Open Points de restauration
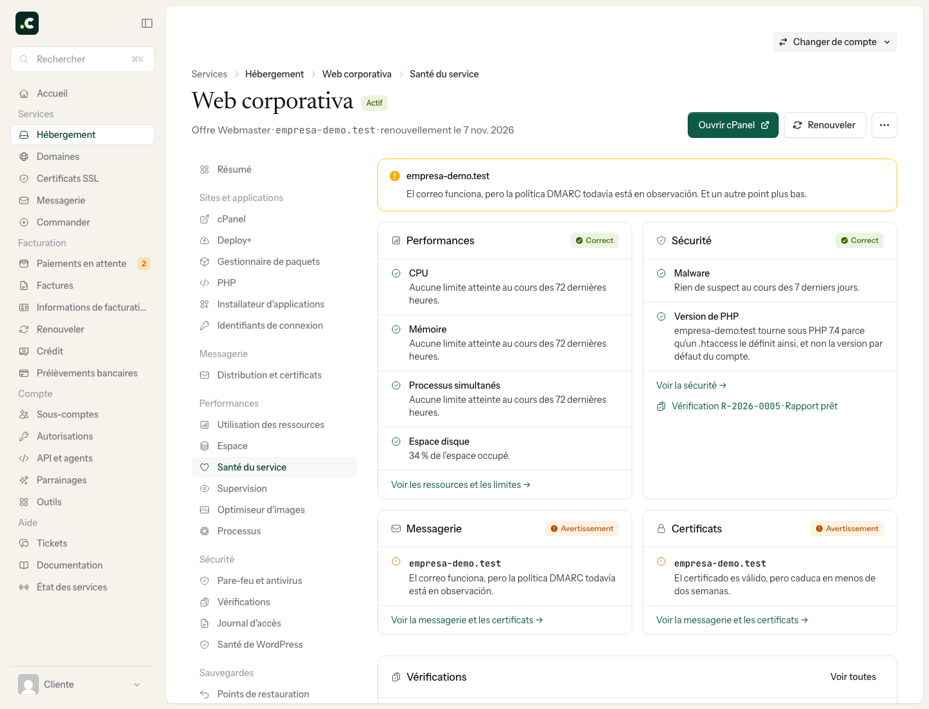Screen dimensions: 929x709 pyautogui.click(x=274, y=694)
